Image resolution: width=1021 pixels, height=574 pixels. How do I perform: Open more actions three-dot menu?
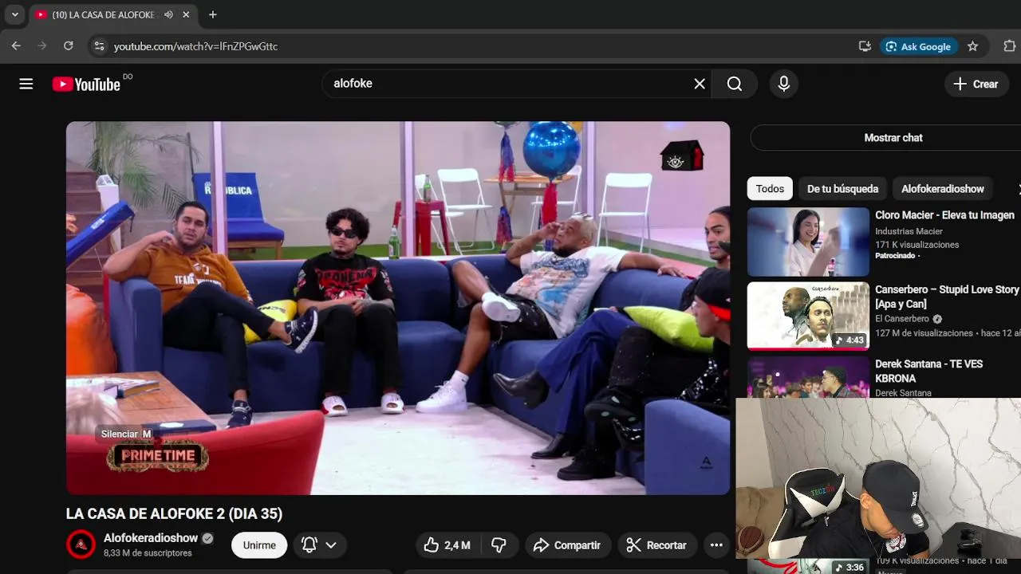tap(716, 545)
